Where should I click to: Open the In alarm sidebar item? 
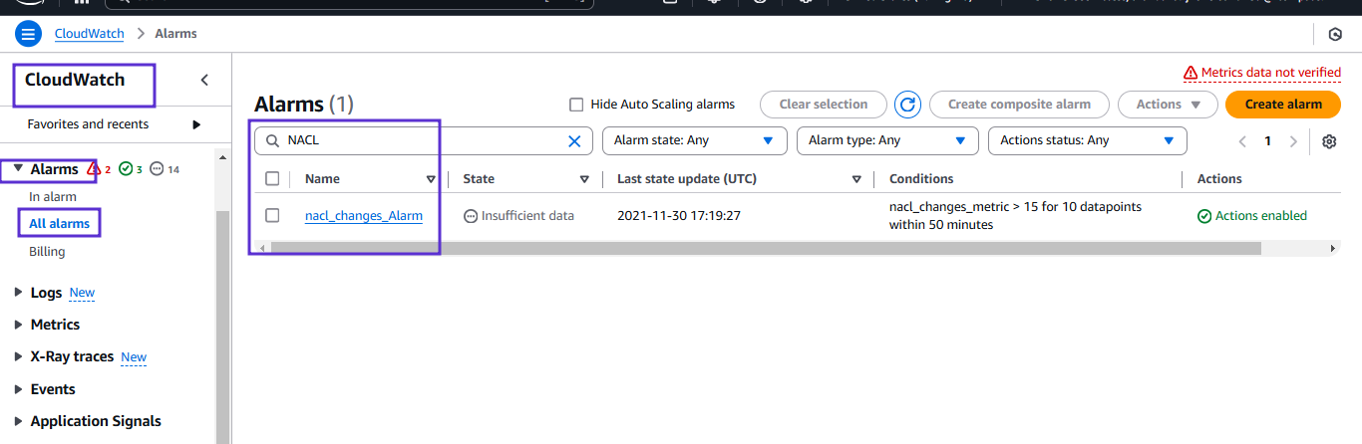coord(53,196)
